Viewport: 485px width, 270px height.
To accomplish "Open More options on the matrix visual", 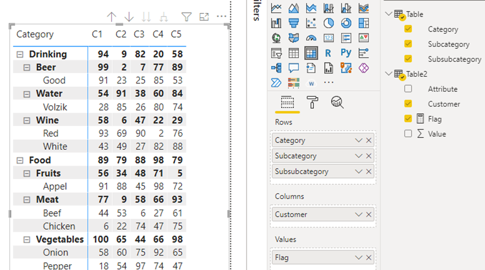I will click(x=222, y=16).
